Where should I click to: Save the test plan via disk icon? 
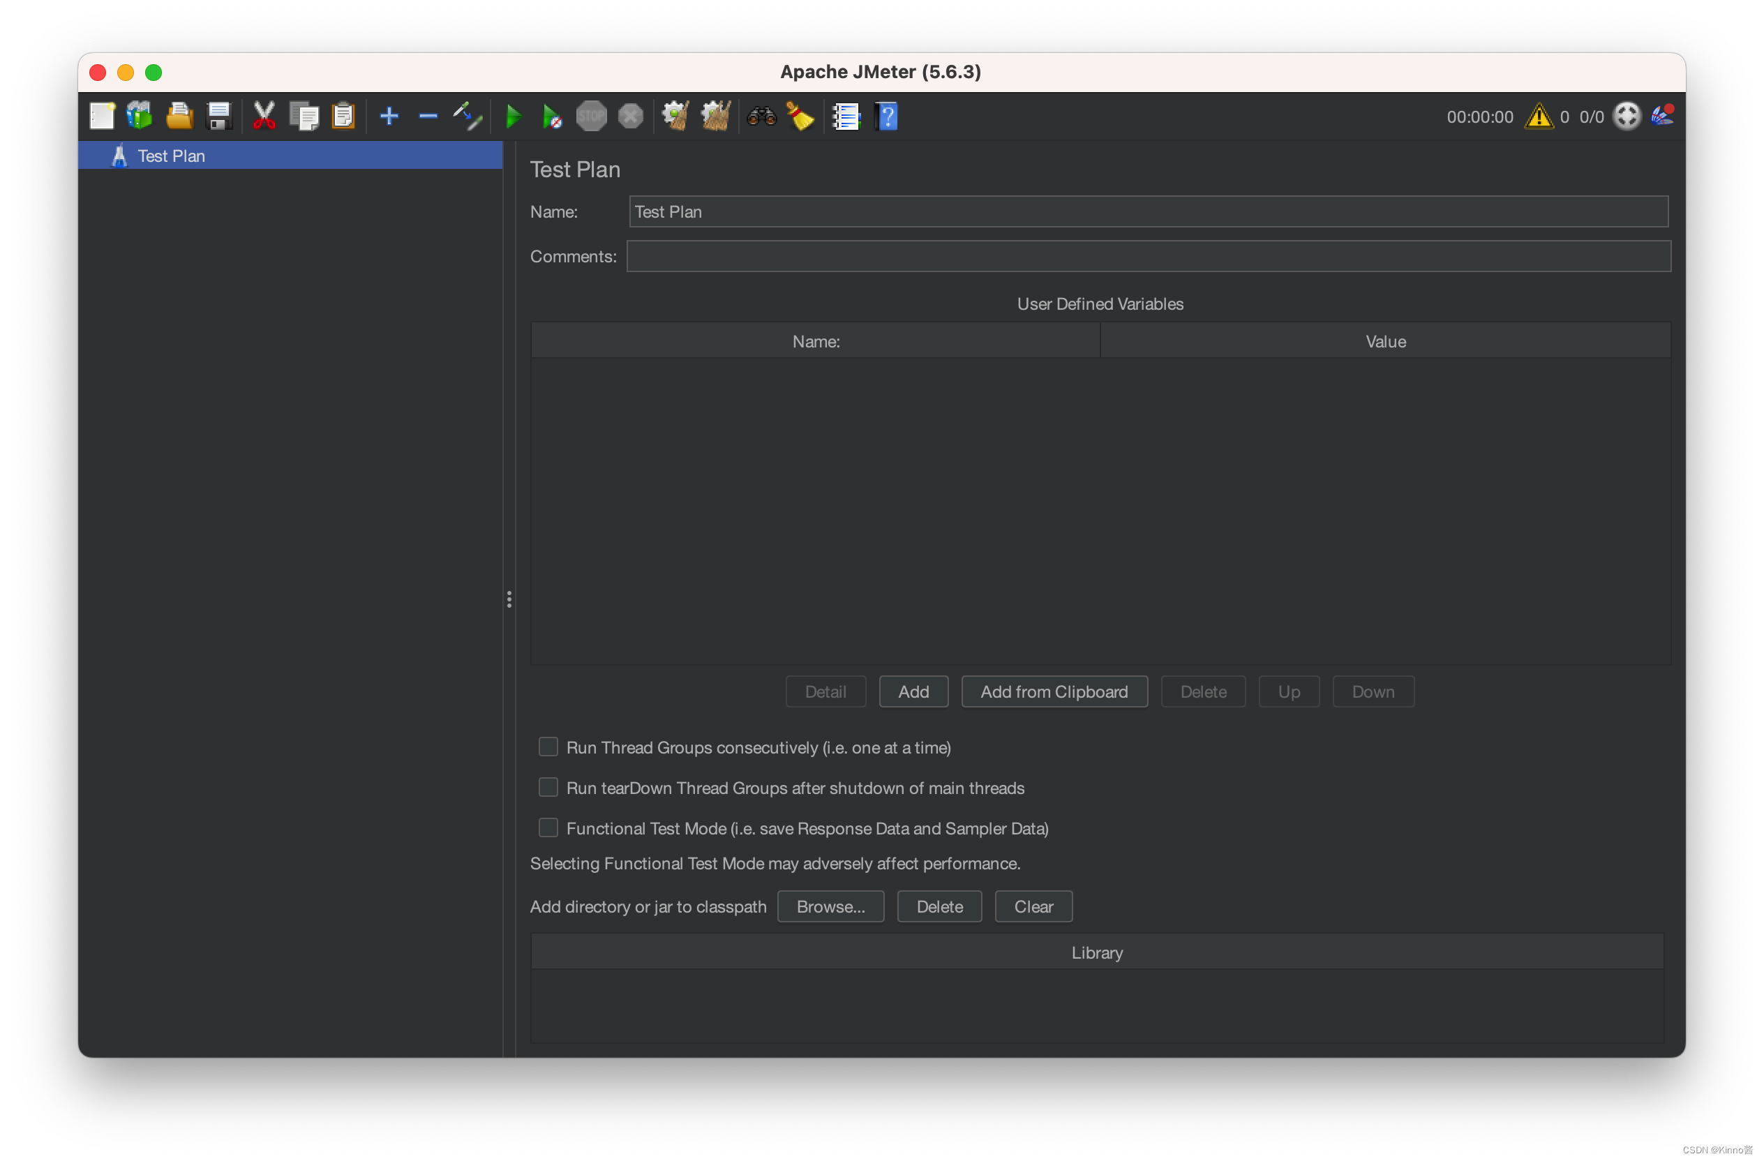pyautogui.click(x=218, y=117)
